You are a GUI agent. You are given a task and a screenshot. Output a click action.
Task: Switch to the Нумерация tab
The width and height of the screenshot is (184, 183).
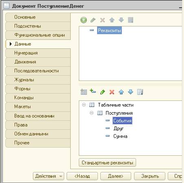click(x=38, y=53)
